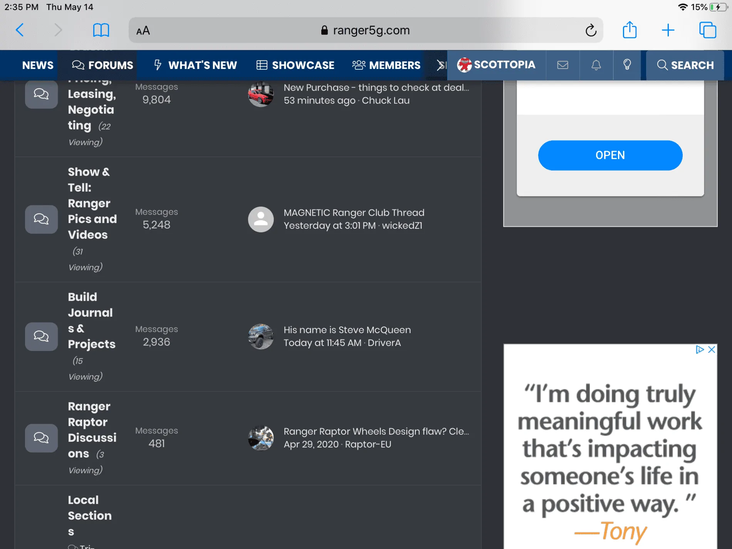
Task: Open the MEMBERS nav tab
Action: tap(386, 65)
